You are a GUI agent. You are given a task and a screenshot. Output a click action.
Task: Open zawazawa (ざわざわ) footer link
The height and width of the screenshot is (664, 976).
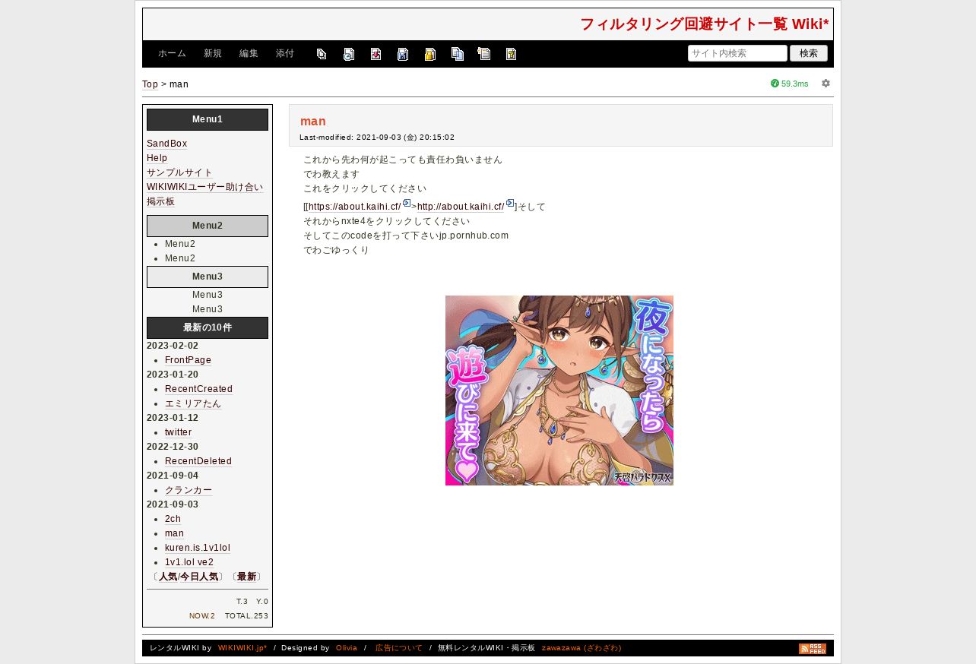tap(581, 648)
